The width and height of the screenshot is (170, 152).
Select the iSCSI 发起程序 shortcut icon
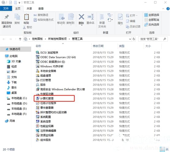tap(37, 53)
